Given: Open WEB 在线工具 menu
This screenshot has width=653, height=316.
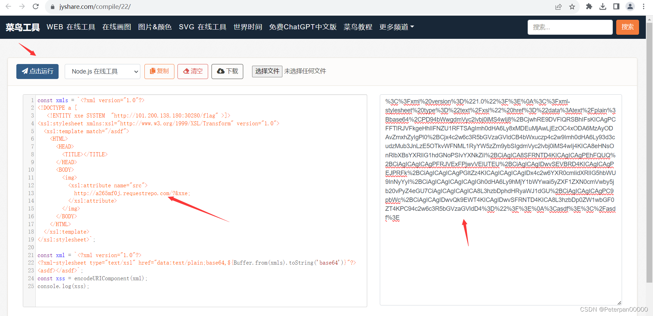Looking at the screenshot, I should 71,27.
